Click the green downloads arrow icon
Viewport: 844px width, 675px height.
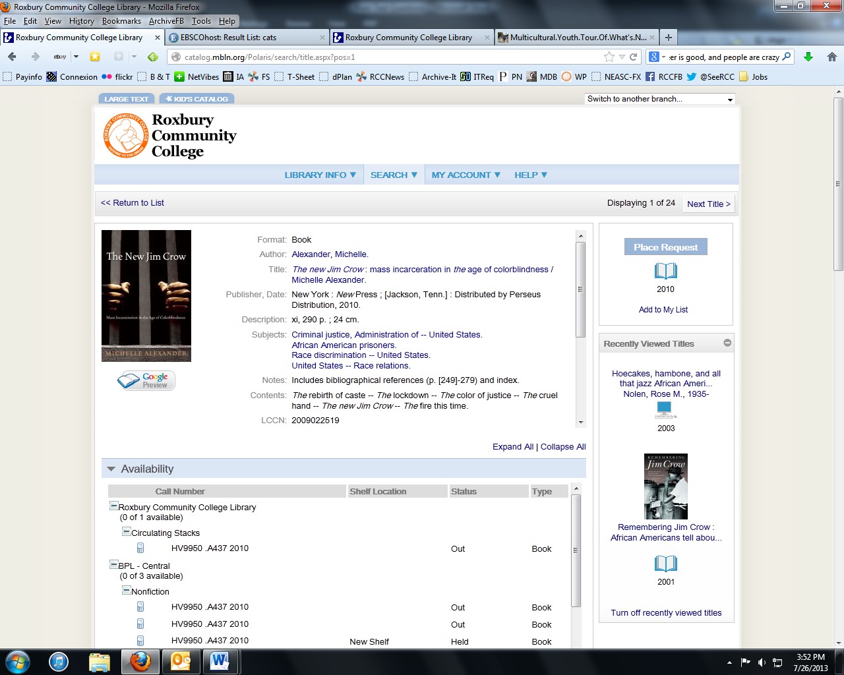coord(808,57)
